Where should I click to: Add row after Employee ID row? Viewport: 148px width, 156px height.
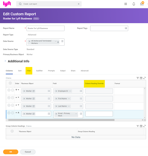pos(9,90)
